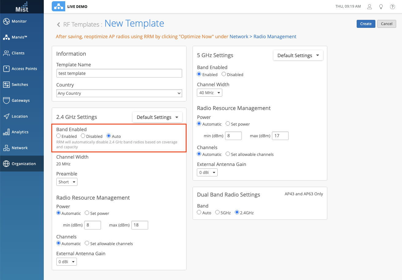Image resolution: width=402 pixels, height=280 pixels.
Task: Open Analytics bar chart icon
Action: 6,132
